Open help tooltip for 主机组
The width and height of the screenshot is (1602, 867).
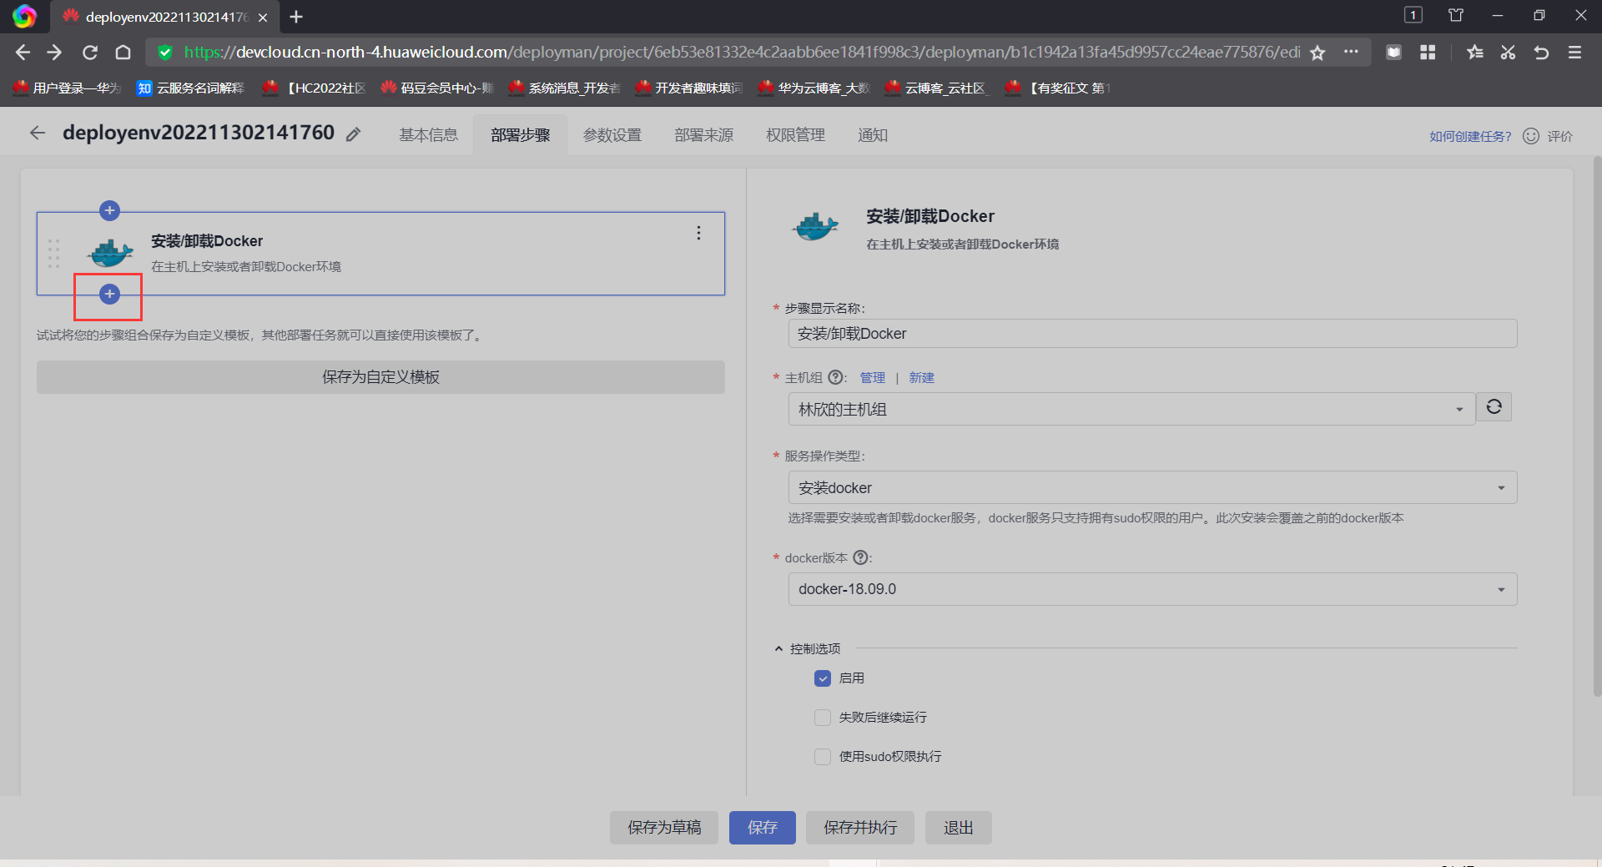coord(835,377)
